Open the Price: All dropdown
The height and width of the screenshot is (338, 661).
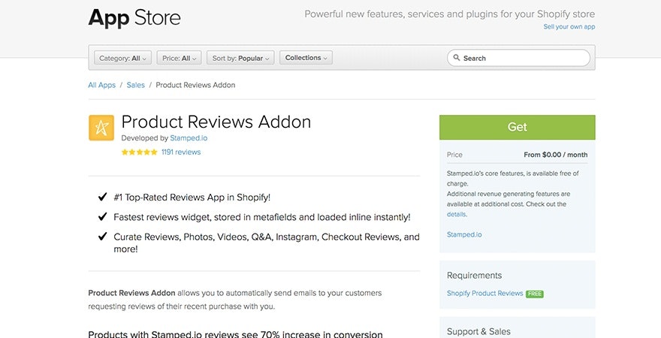pos(180,58)
